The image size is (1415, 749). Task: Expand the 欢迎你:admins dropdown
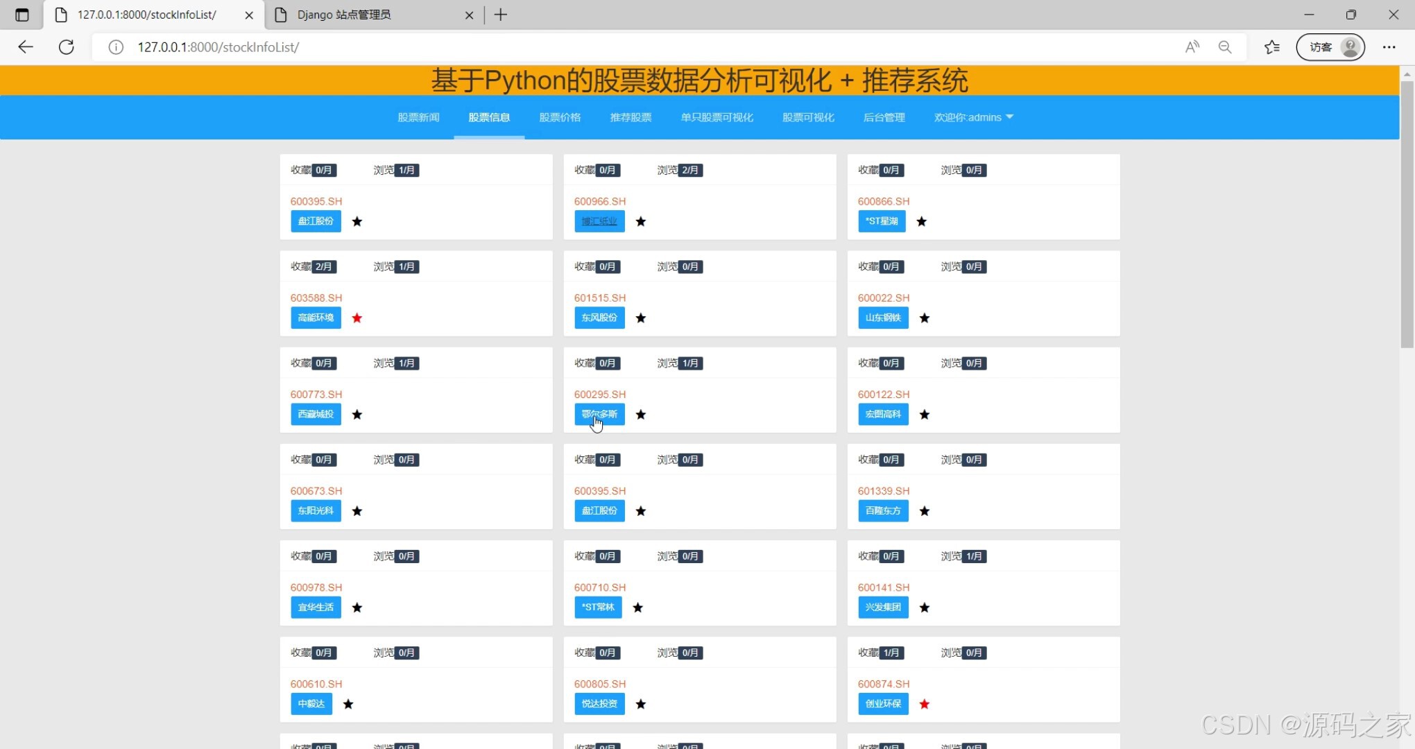973,117
